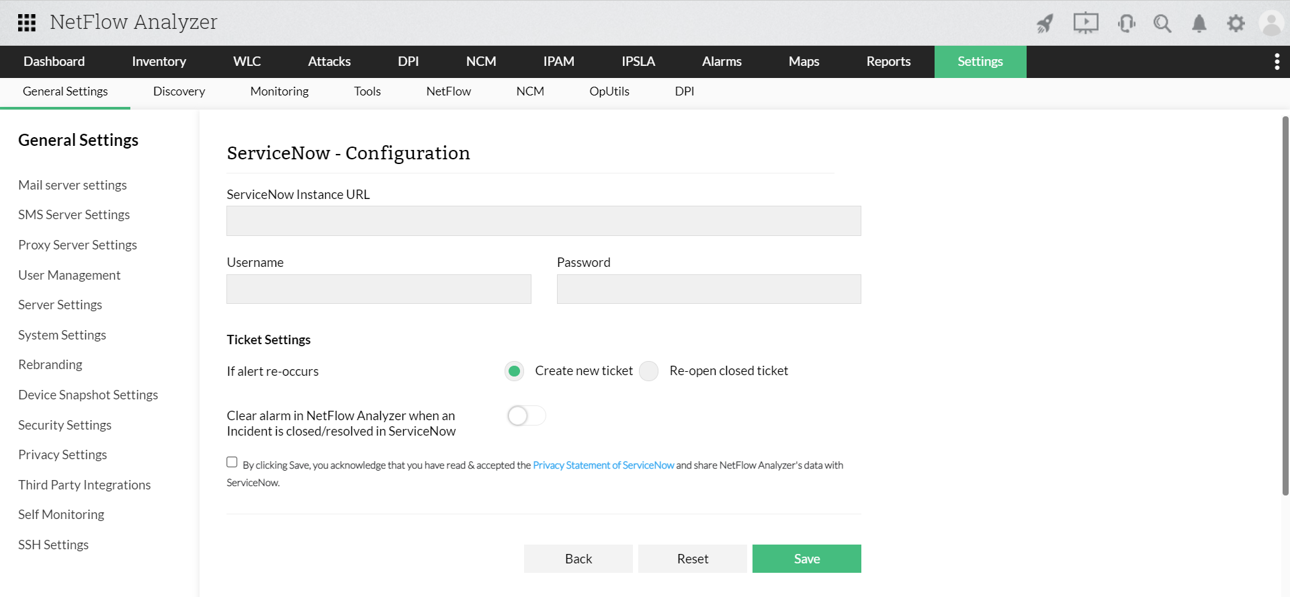The width and height of the screenshot is (1290, 597).
Task: Click the ServiceNow Instance URL field
Action: pos(544,221)
